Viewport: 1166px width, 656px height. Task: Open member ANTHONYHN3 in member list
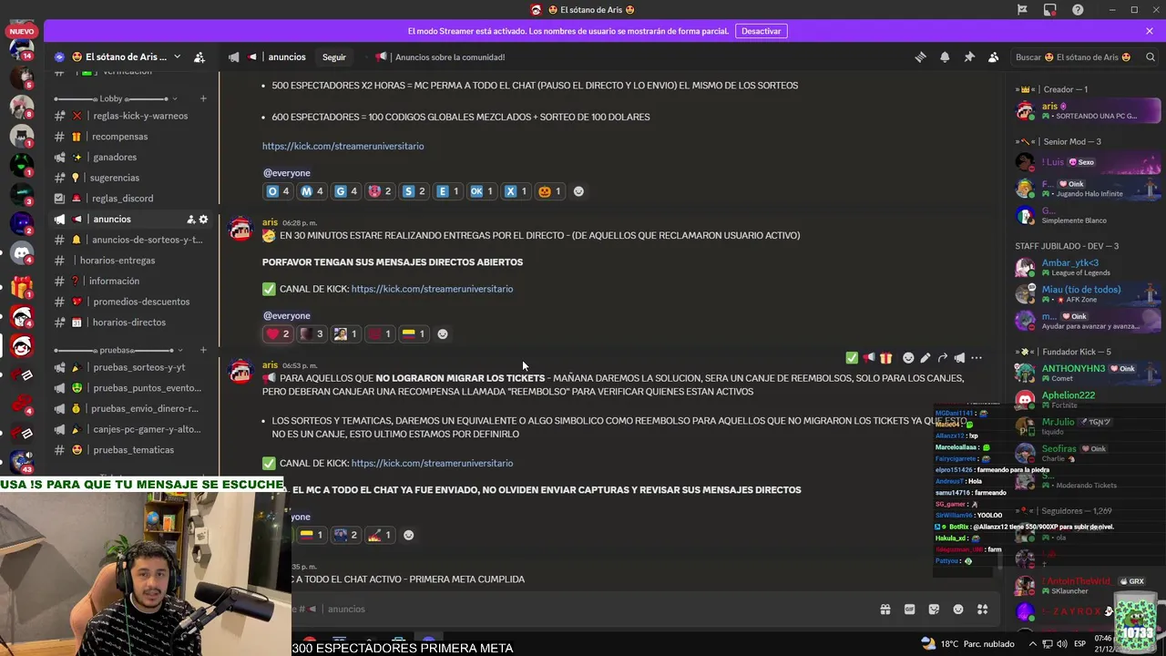(1087, 373)
